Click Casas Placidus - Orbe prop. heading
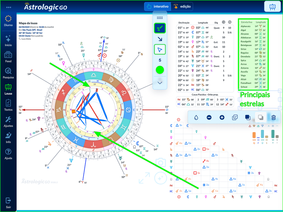Viewport: 283px width, 212px height. [x=205, y=94]
